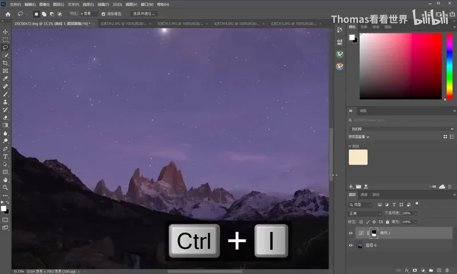
Task: Select the Eyedropper tool
Action: (5, 79)
